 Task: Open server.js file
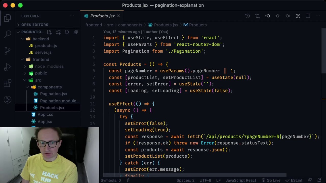point(43,52)
